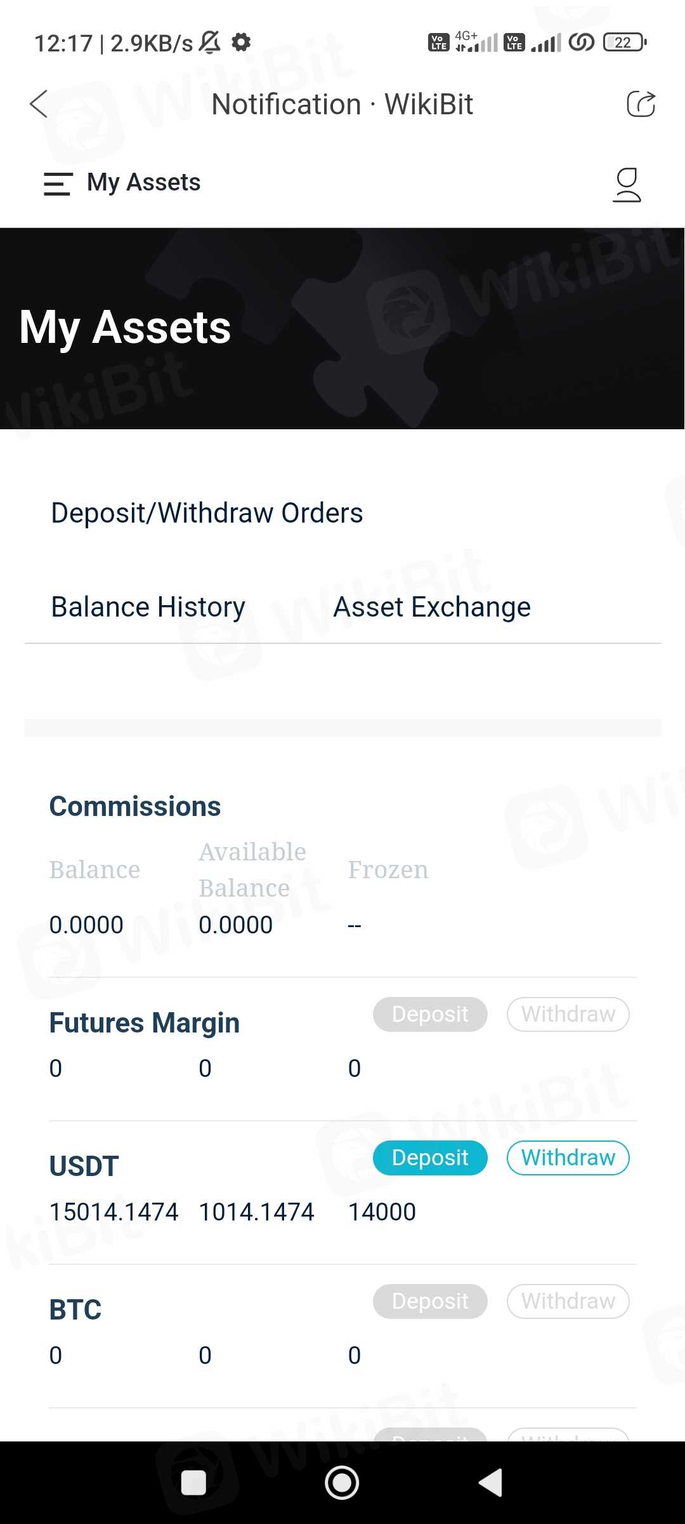Select the USDT asset name
Screen dimensions: 685x1524
coord(84,1166)
